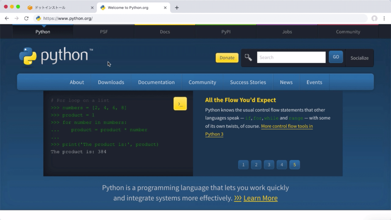The image size is (391, 220).
Task: Open the Docs top bar tab
Action: (x=165, y=32)
